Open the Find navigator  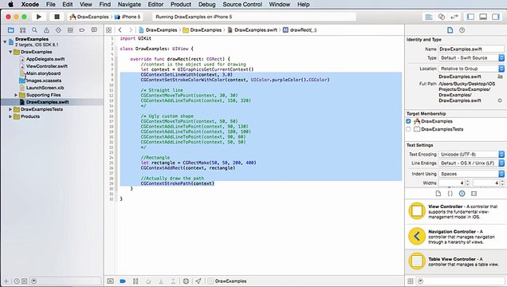pyautogui.click(x=34, y=30)
